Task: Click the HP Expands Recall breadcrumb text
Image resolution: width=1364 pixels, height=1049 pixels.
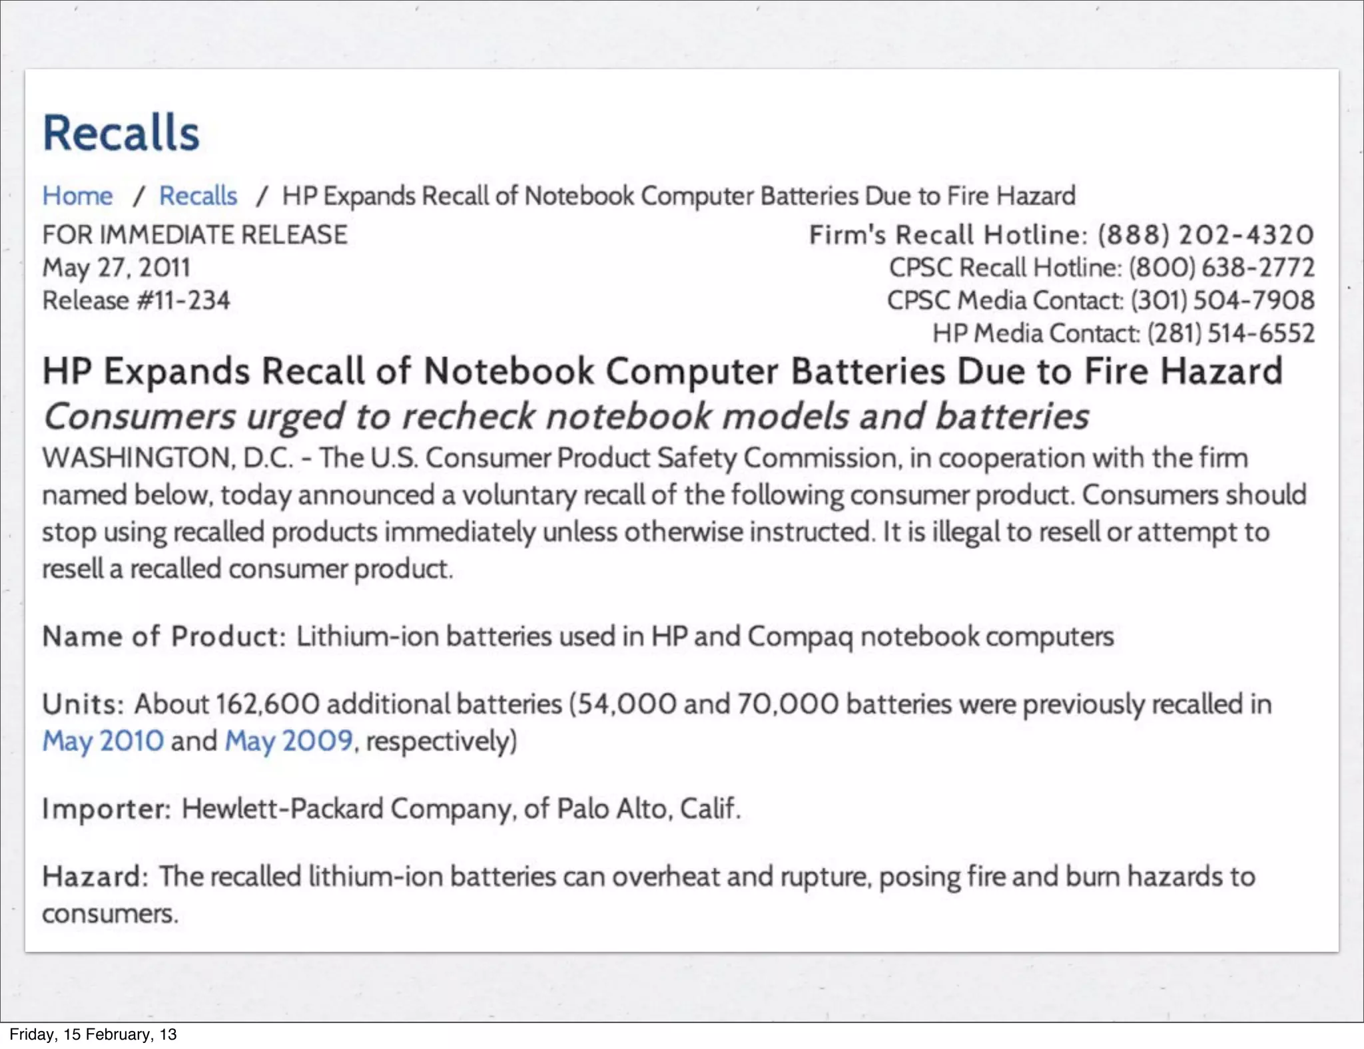Action: pos(678,196)
